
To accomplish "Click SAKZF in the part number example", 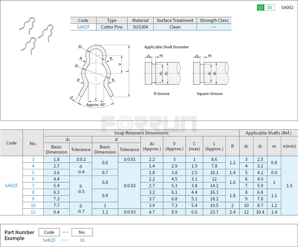I will pos(49,240).
